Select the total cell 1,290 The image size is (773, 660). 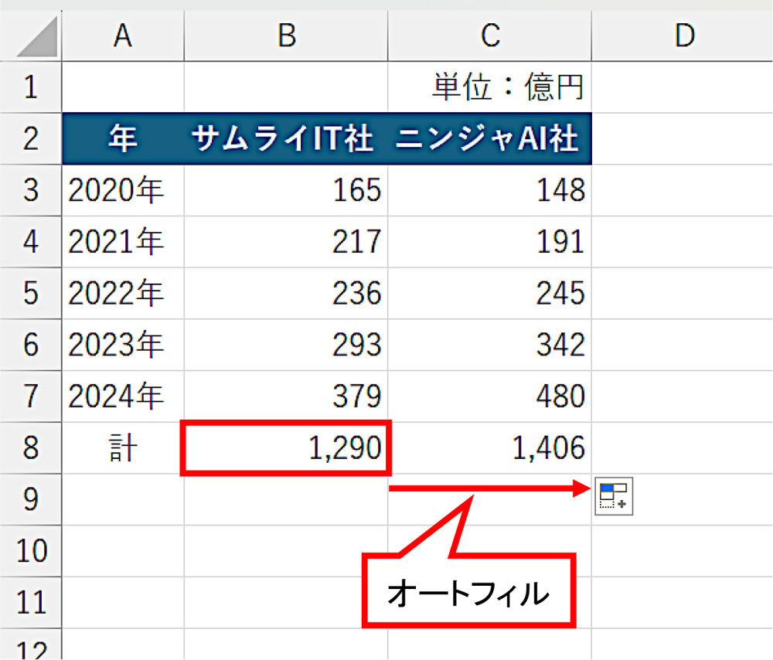click(x=286, y=447)
